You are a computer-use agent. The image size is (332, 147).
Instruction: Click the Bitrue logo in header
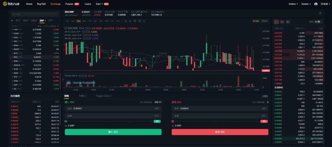pyautogui.click(x=11, y=4)
